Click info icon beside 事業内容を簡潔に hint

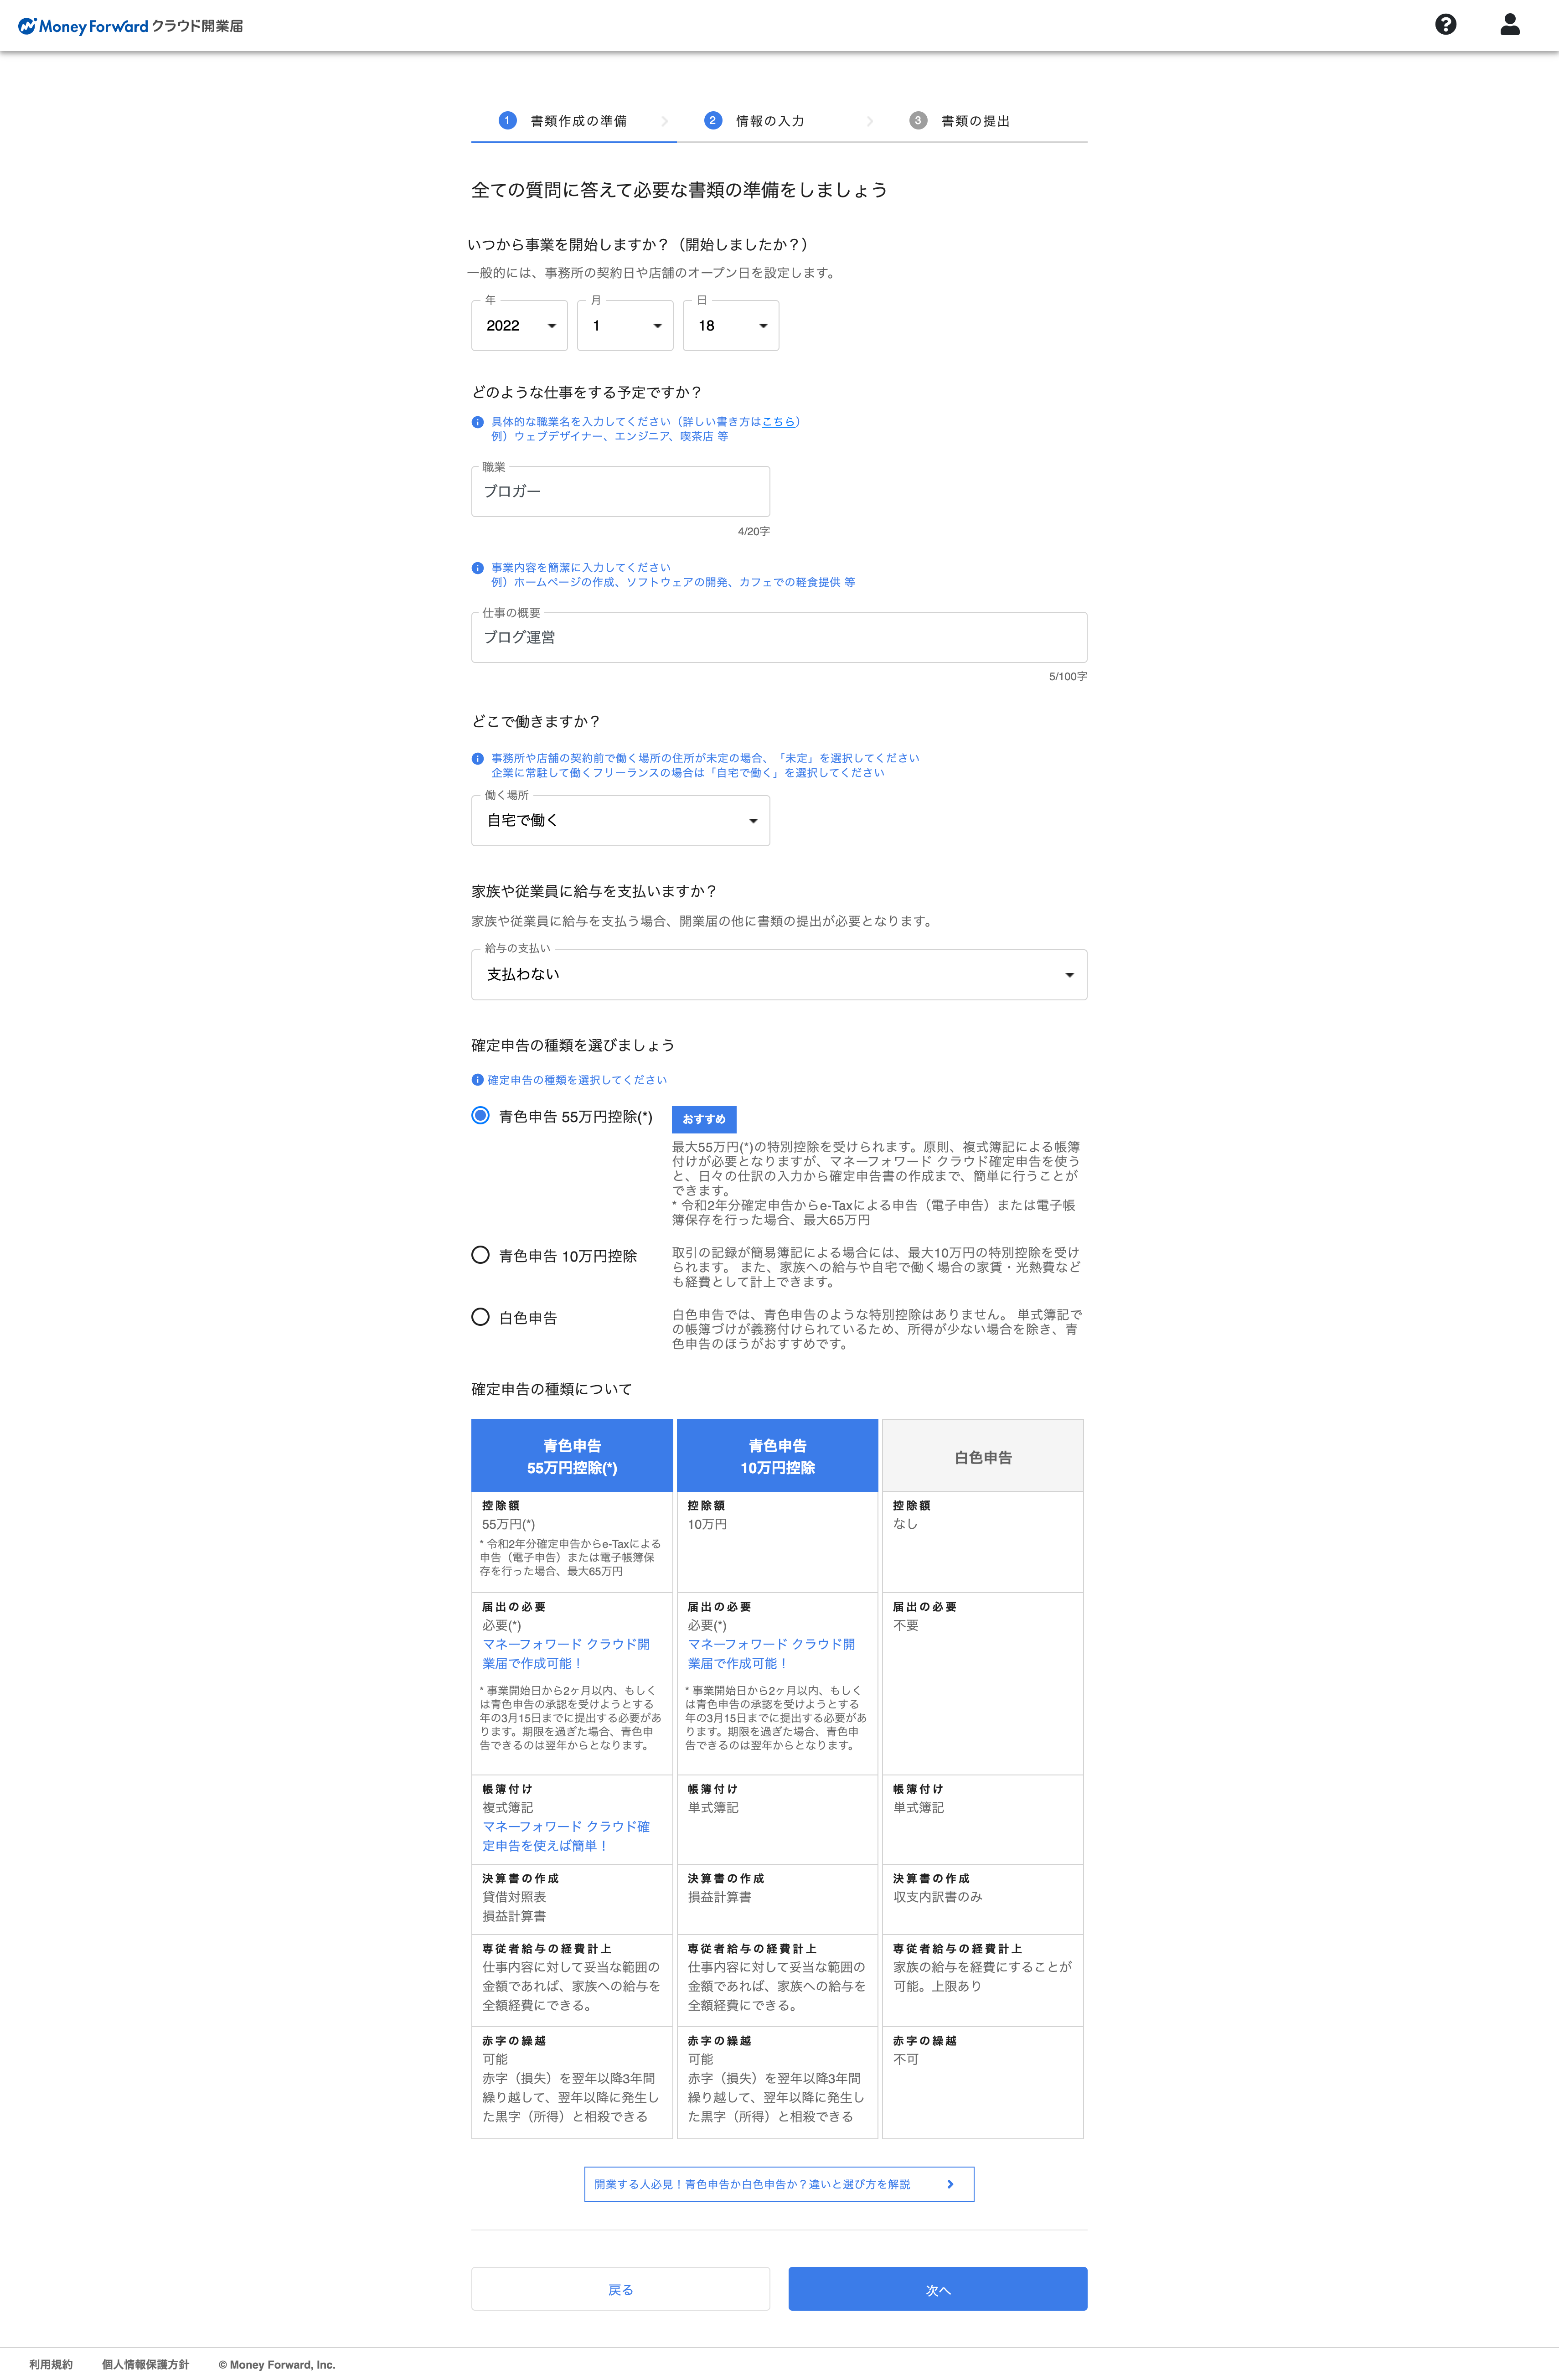pos(478,568)
